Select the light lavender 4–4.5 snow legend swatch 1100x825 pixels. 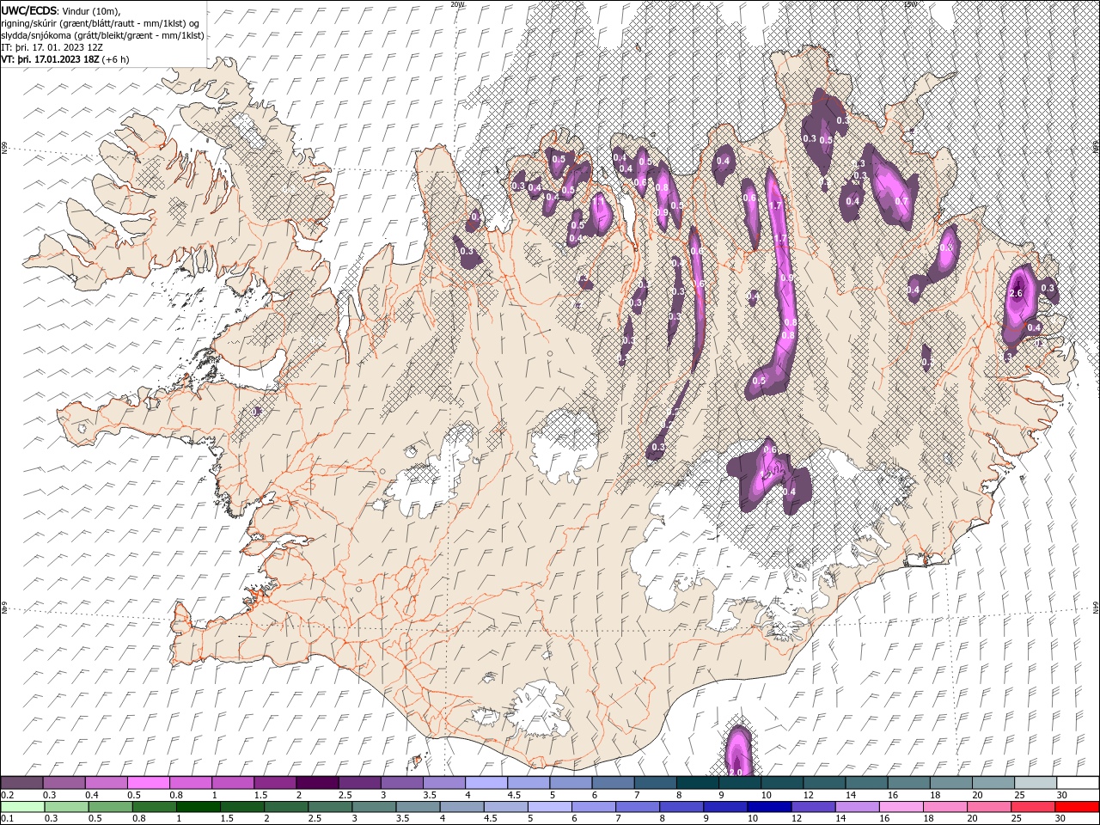click(486, 783)
